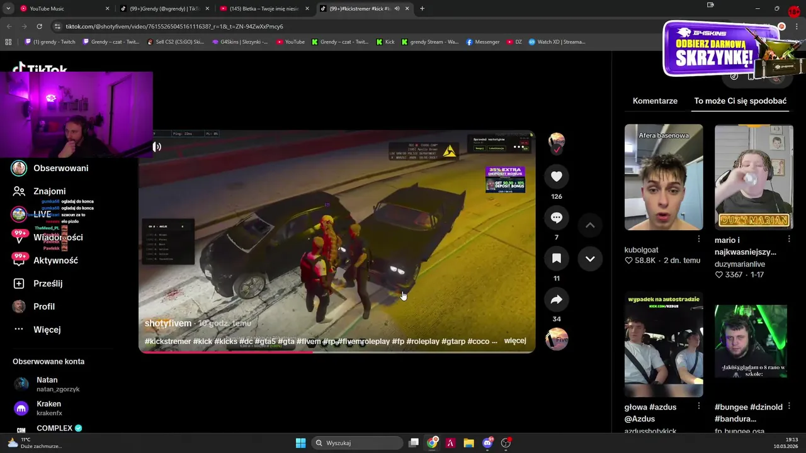Open Kick bookmark
The image size is (806, 453).
pyautogui.click(x=385, y=42)
